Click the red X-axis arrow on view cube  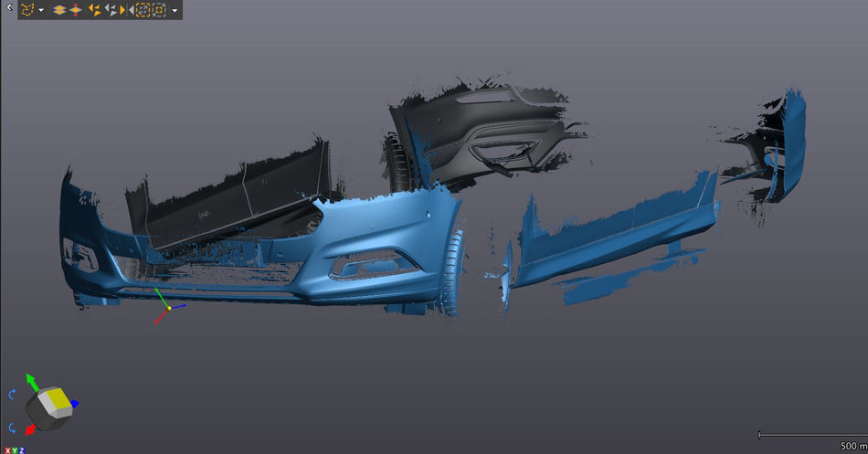tap(30, 429)
